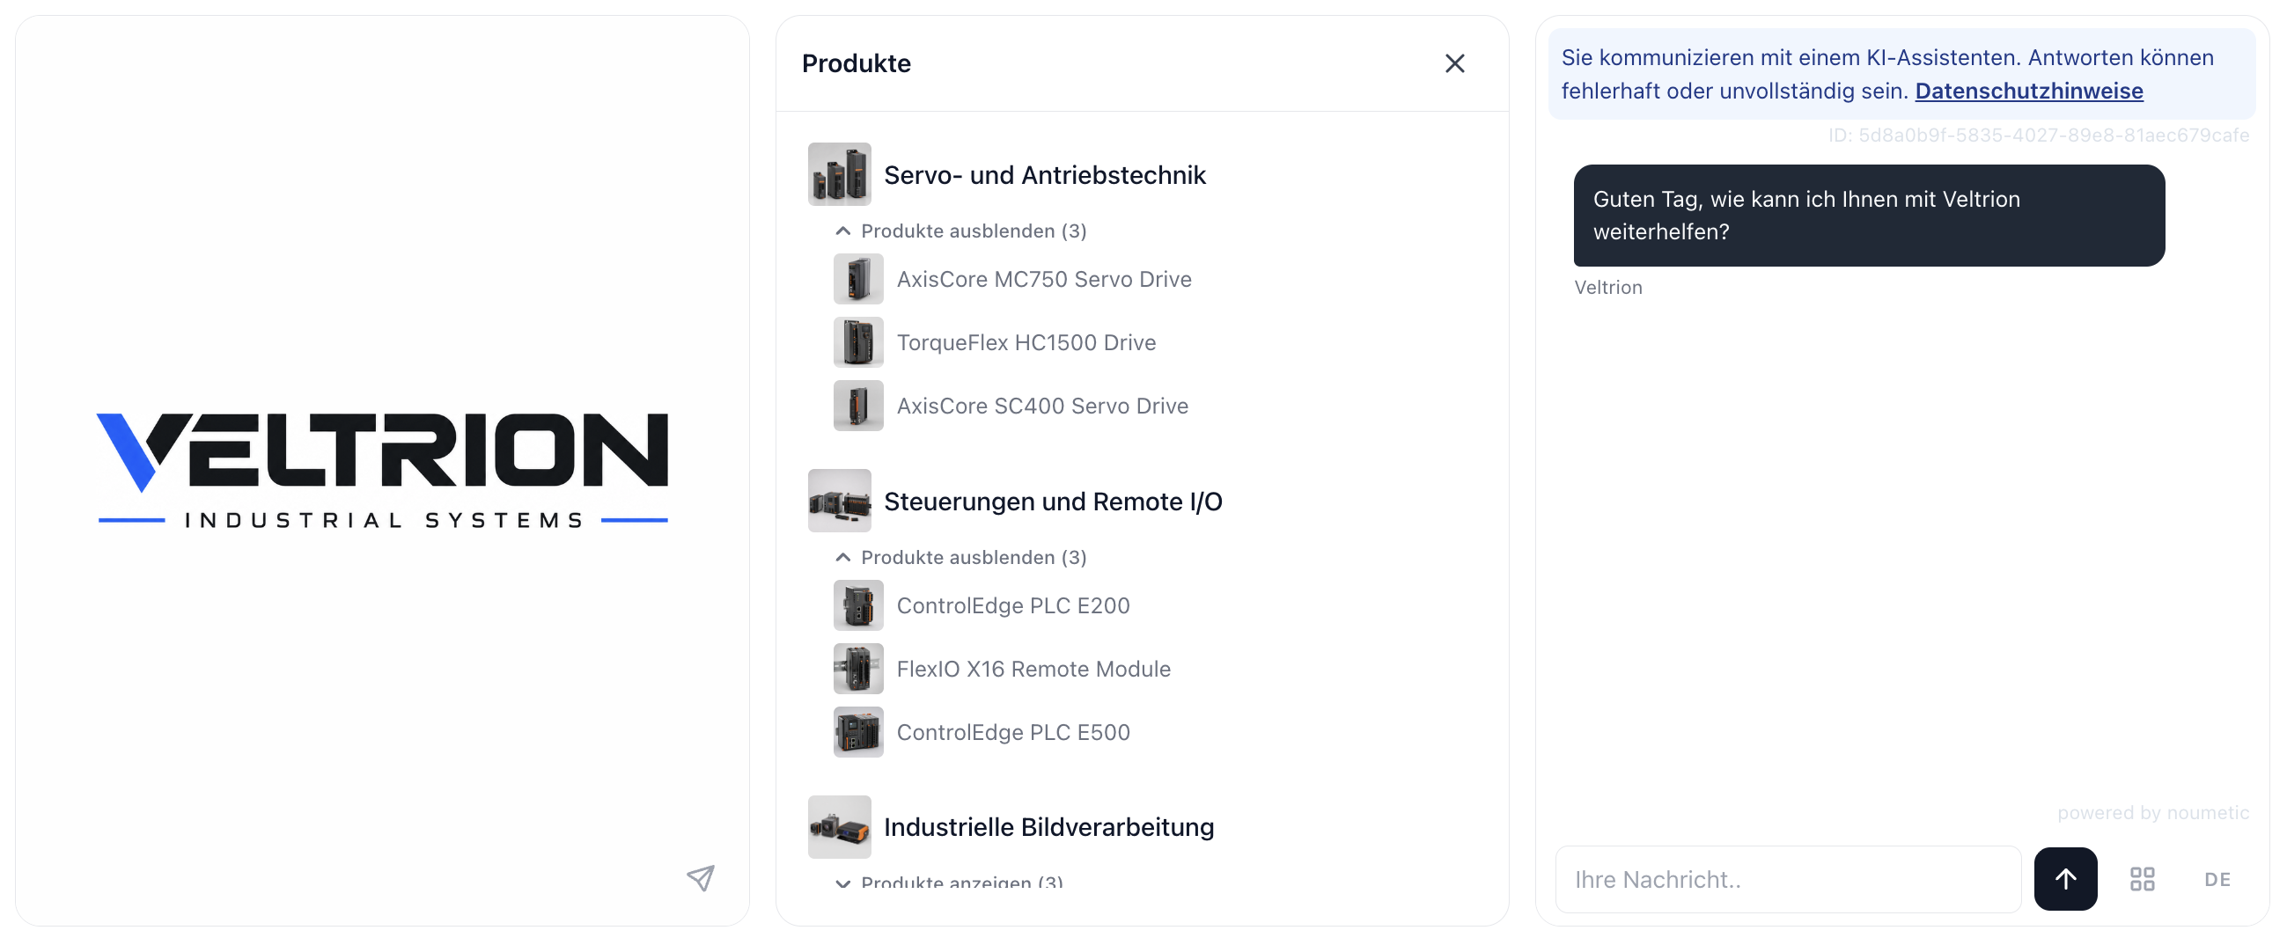
Task: Click the FlexIO X16 product image
Action: point(857,668)
